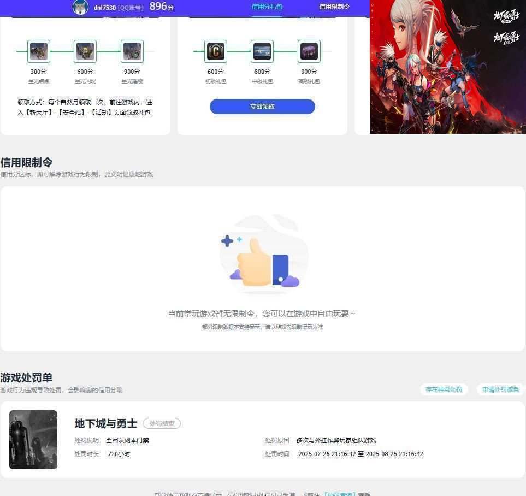Select the 信用分达标 subtitle under 信用限制令
This screenshot has height=496, width=526.
(x=76, y=174)
